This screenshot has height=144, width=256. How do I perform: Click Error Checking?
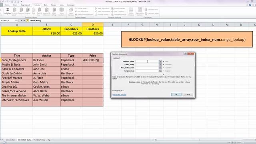(118, 12)
